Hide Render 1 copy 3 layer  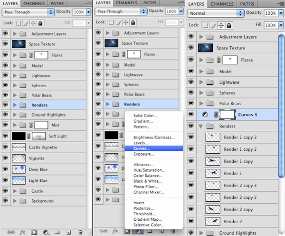191,137
